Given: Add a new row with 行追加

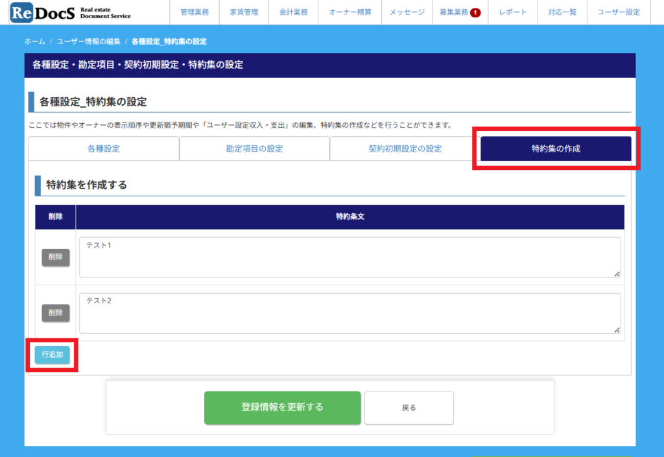Looking at the screenshot, I should [52, 355].
